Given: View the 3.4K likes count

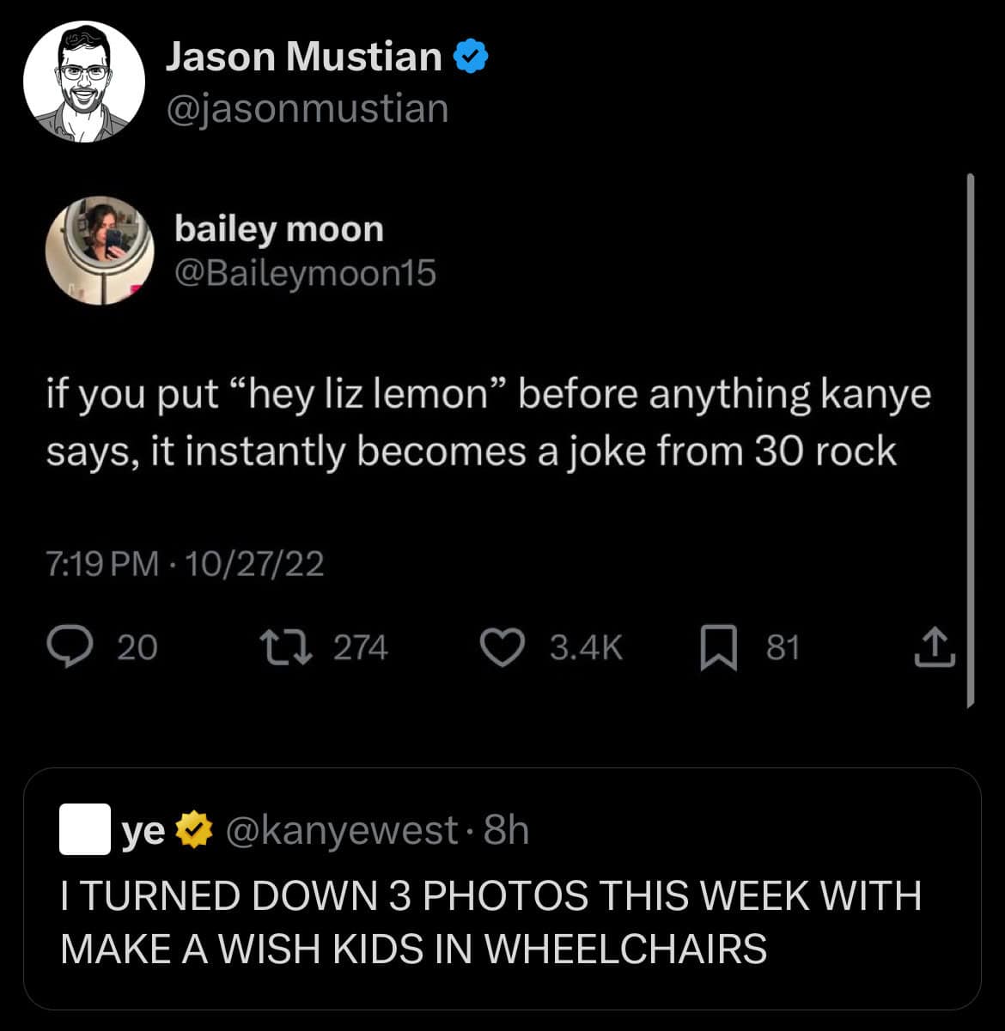Looking at the screenshot, I should coord(586,648).
